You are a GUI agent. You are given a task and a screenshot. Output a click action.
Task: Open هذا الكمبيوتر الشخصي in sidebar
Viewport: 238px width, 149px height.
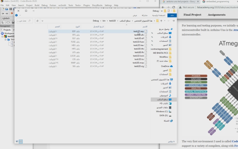pos(162,80)
